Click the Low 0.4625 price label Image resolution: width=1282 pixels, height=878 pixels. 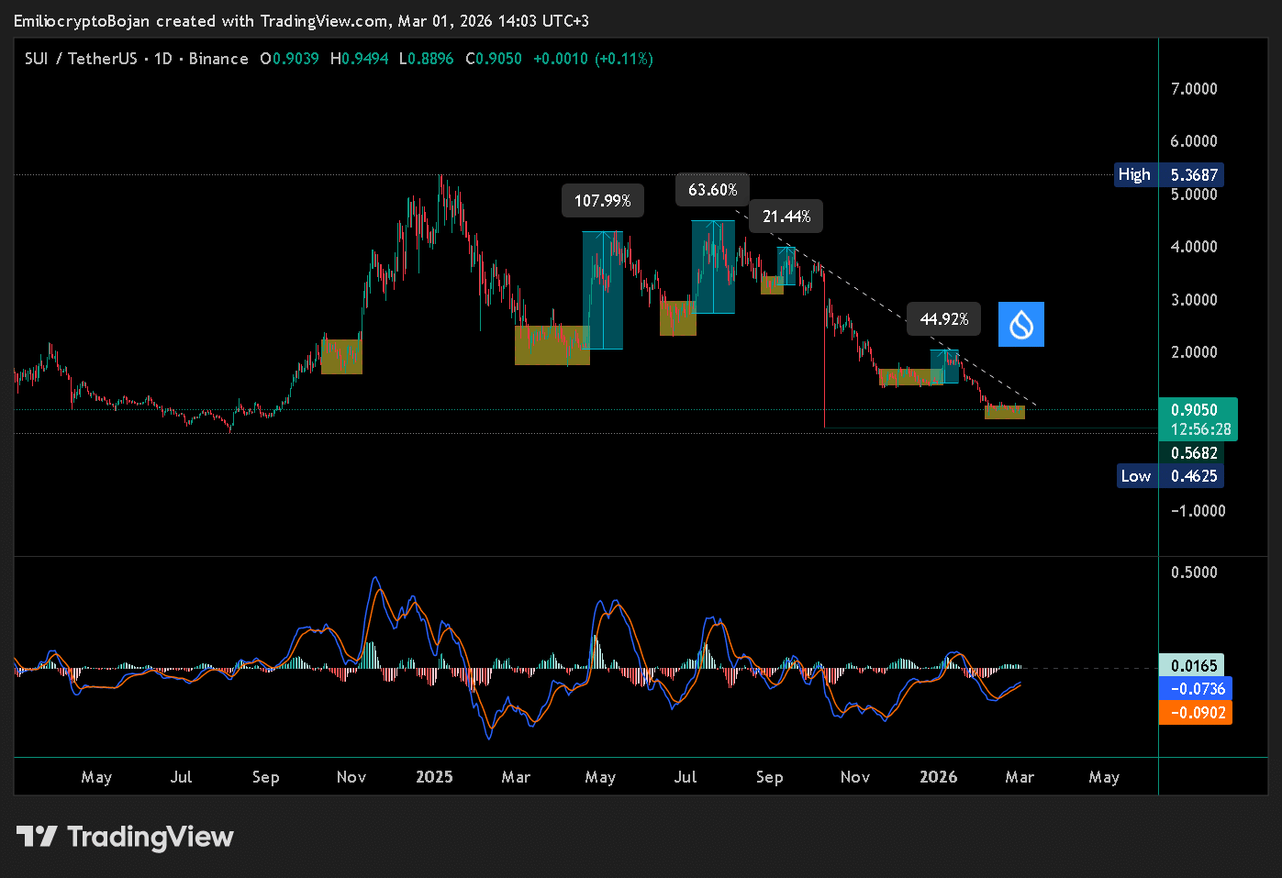pyautogui.click(x=1170, y=475)
